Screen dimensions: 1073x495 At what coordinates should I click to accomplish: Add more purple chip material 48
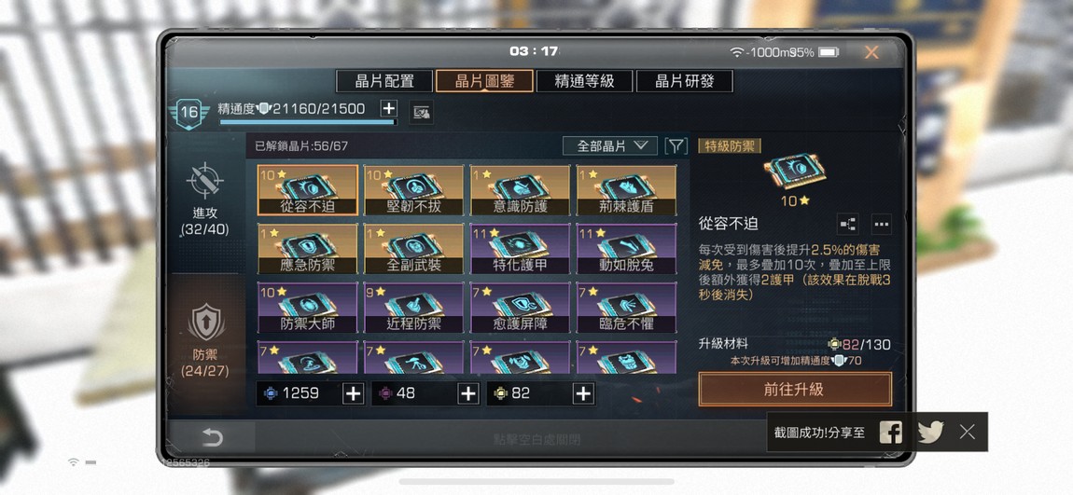coord(468,393)
